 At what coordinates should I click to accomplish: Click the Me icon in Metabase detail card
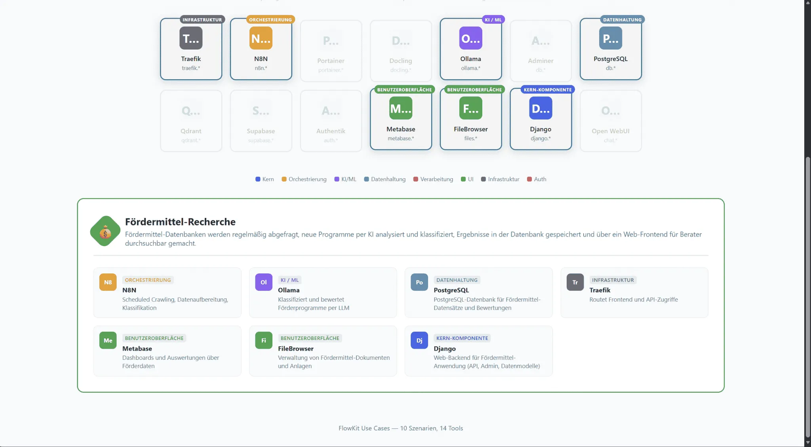pos(108,340)
